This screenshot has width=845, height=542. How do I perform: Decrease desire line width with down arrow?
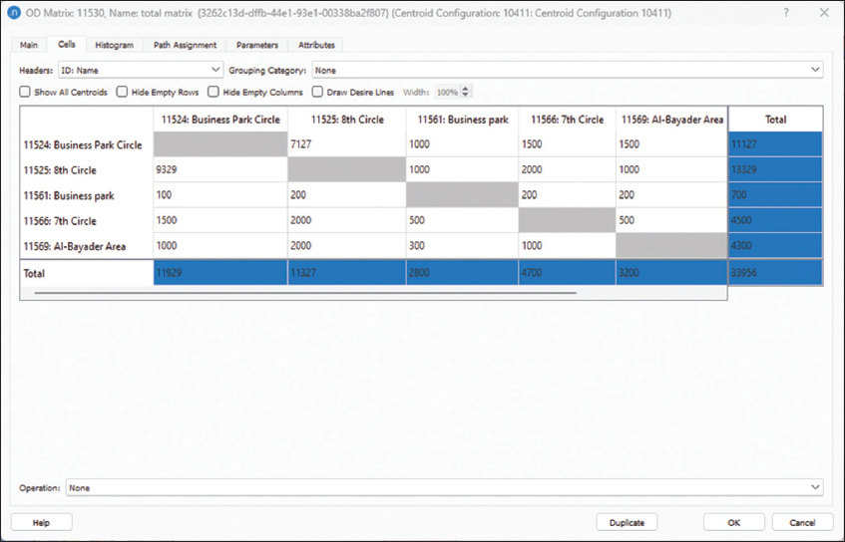coord(466,96)
